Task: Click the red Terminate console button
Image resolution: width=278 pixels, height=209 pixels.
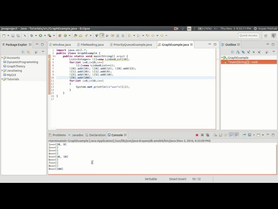Action: click(x=197, y=135)
